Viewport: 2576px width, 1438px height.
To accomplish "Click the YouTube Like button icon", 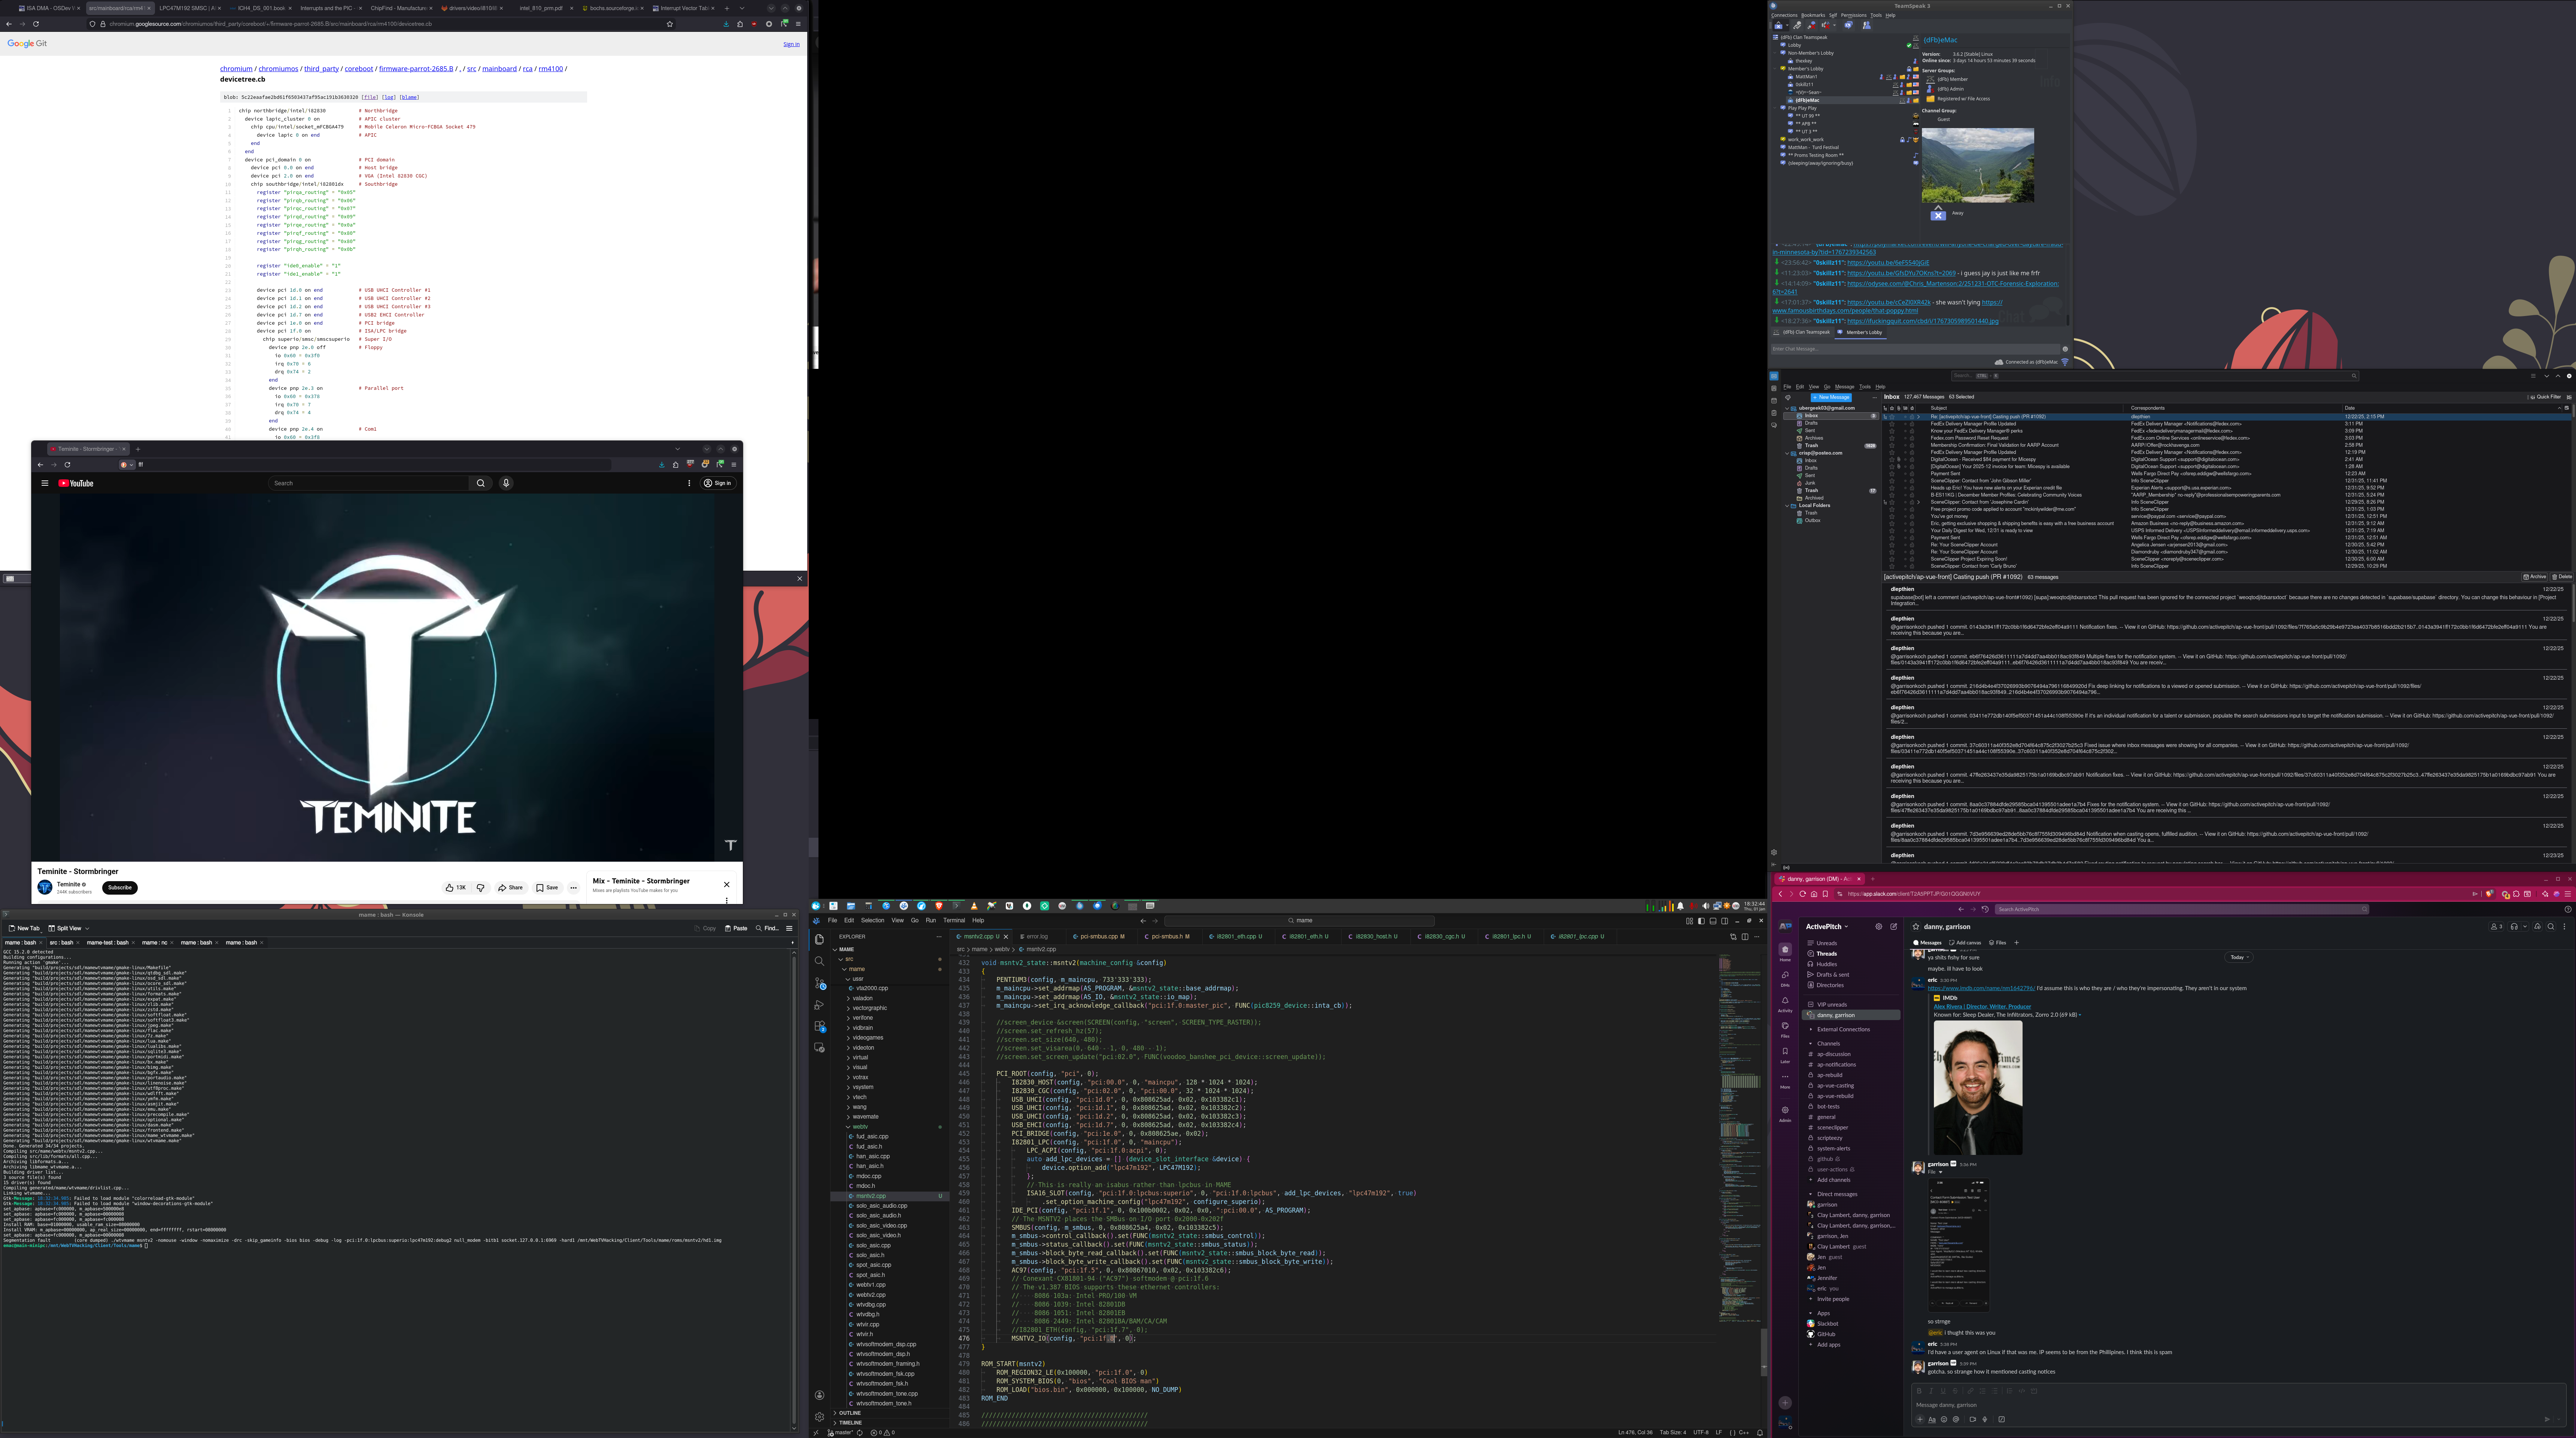I will tap(450, 887).
